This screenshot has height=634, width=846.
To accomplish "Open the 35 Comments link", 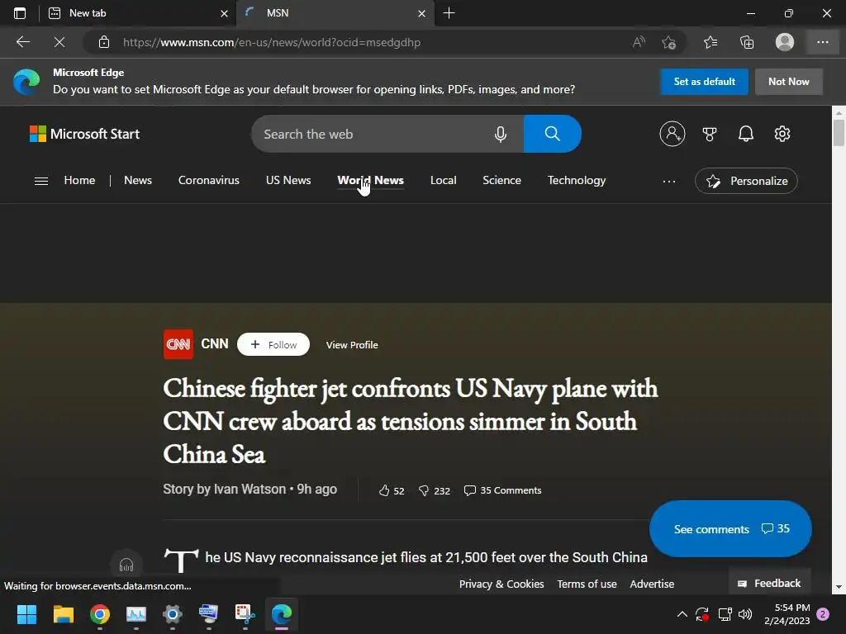I will (502, 490).
